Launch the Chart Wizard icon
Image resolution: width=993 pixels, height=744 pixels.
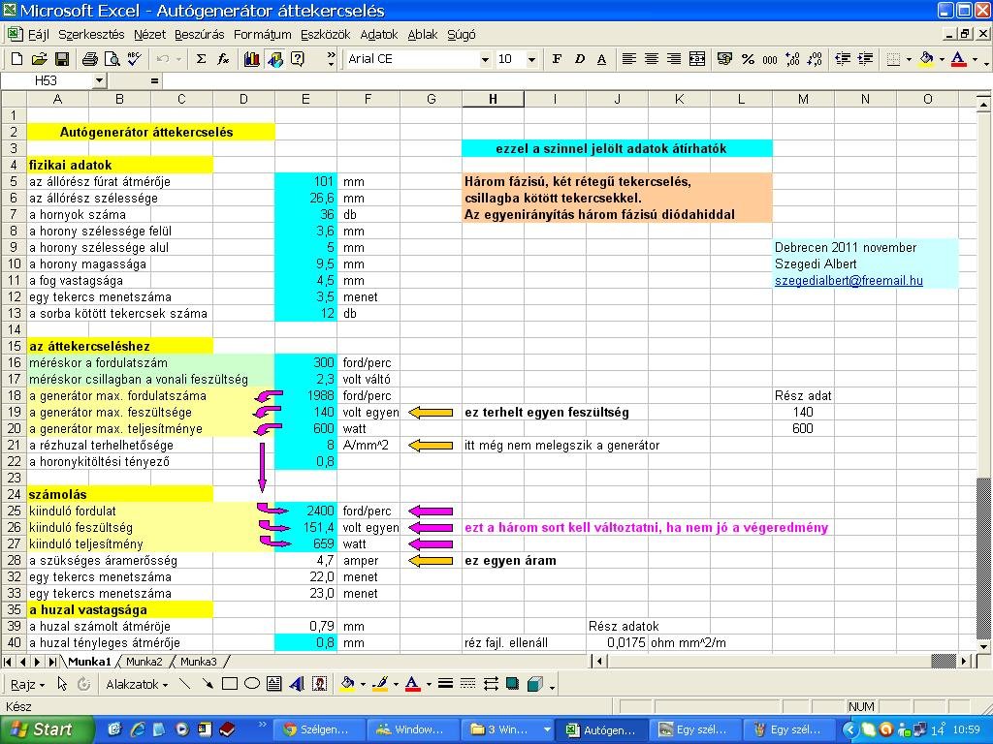point(251,59)
